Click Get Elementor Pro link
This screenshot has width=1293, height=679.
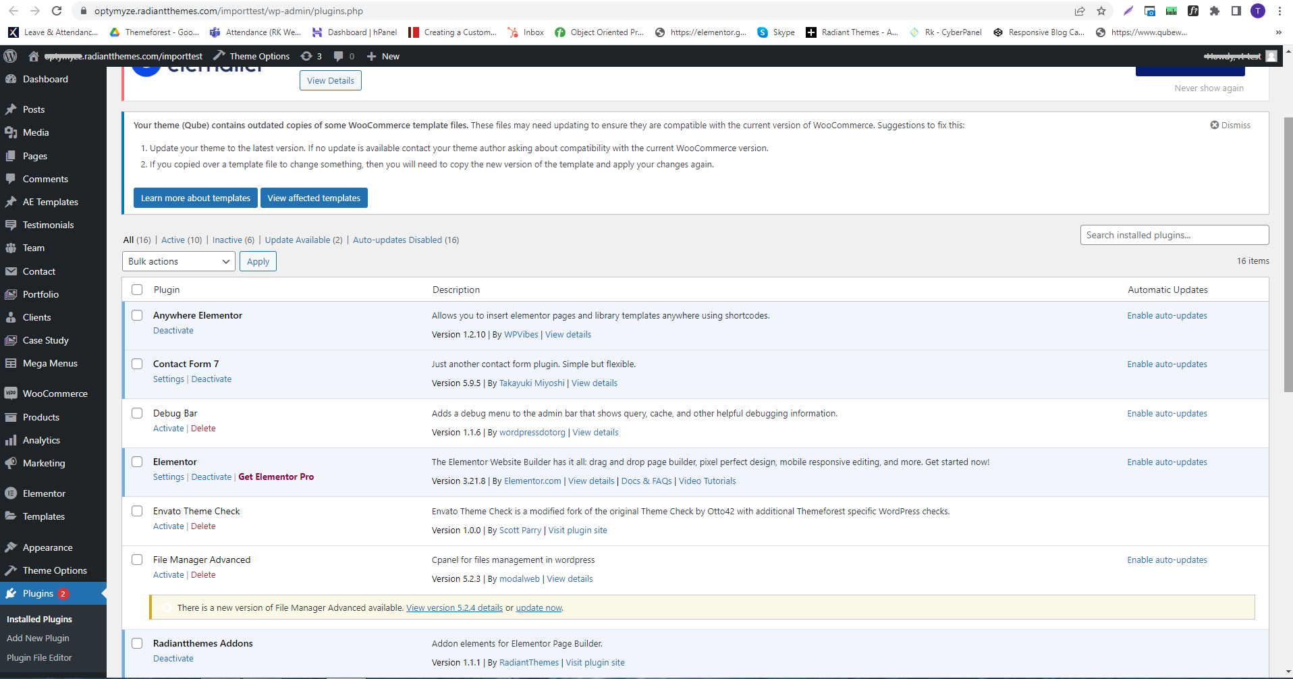tap(276, 477)
